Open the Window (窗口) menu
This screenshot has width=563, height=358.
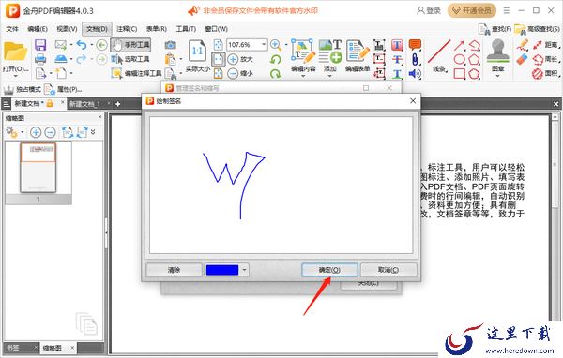(216, 29)
